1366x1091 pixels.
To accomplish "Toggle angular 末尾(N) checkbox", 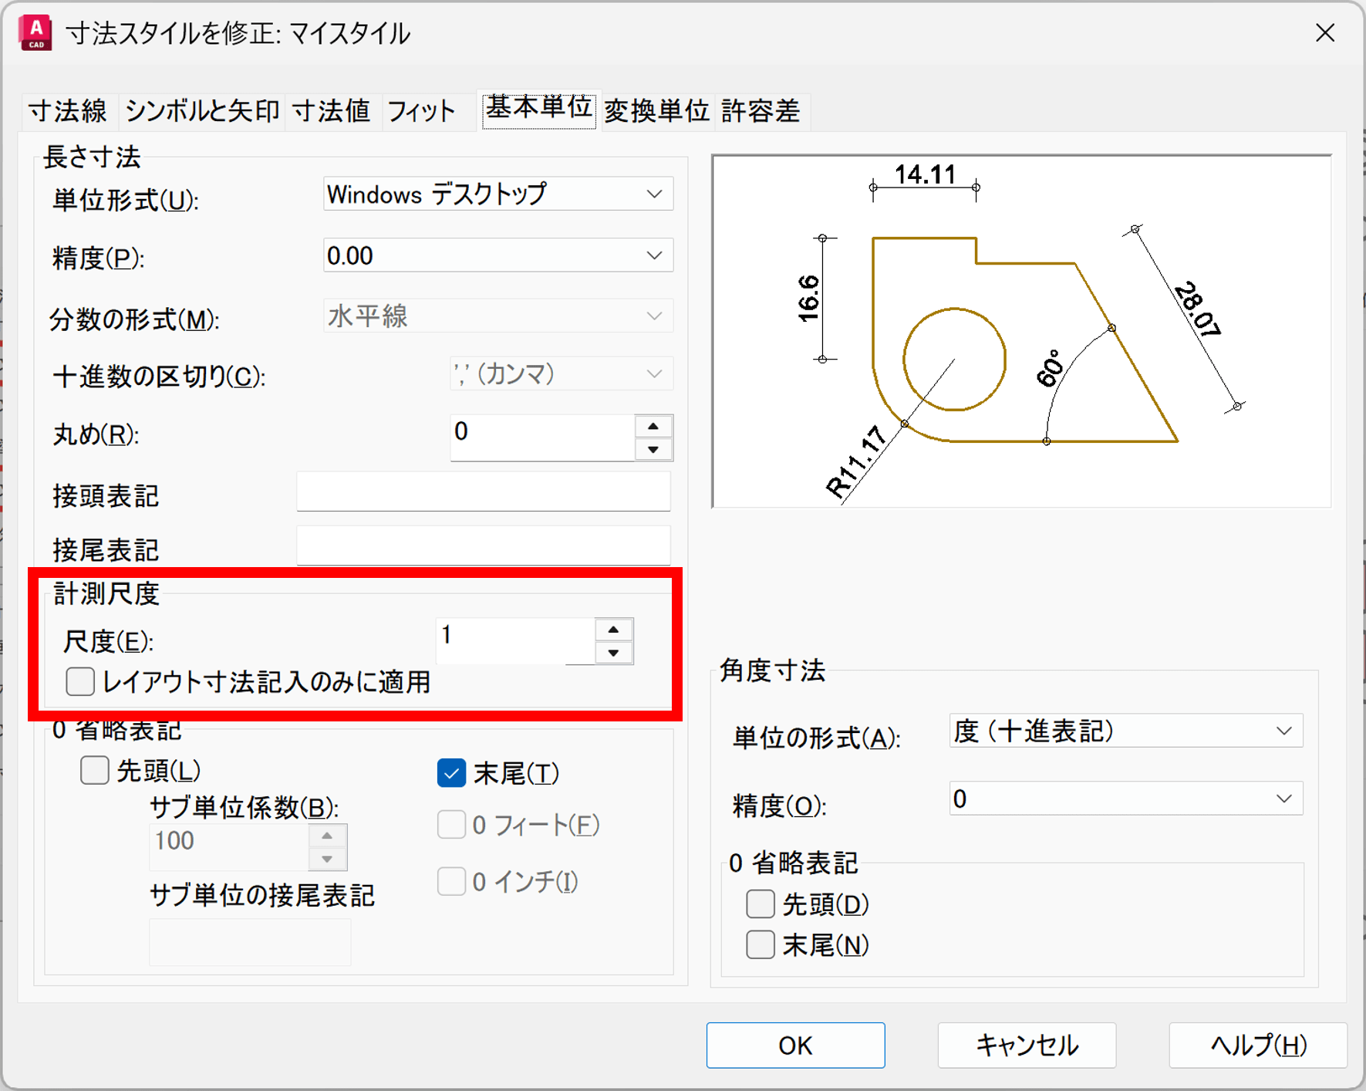I will click(761, 944).
